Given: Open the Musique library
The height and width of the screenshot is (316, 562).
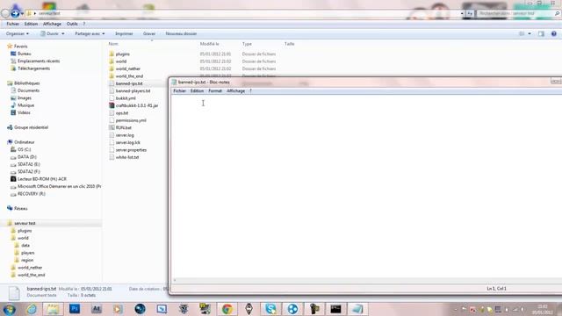Looking at the screenshot, I should 22,105.
